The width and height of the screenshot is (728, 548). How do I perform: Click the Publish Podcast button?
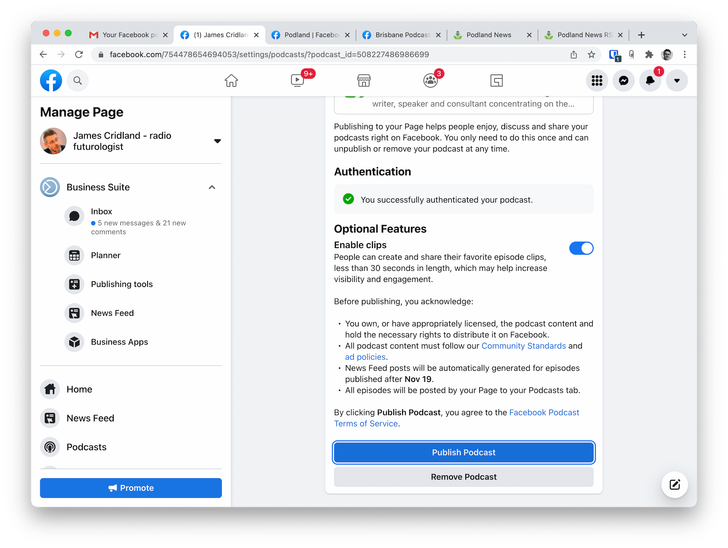(x=464, y=452)
